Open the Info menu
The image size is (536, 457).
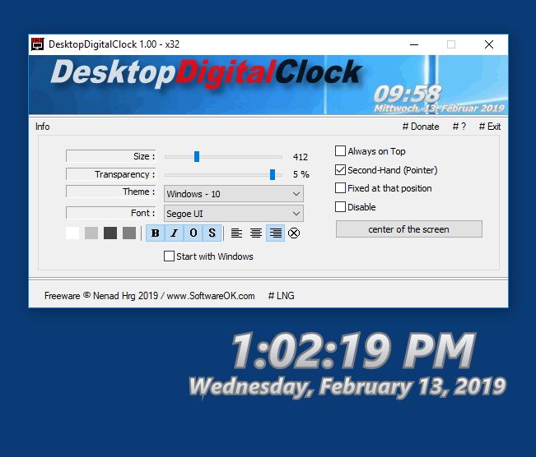click(x=42, y=127)
